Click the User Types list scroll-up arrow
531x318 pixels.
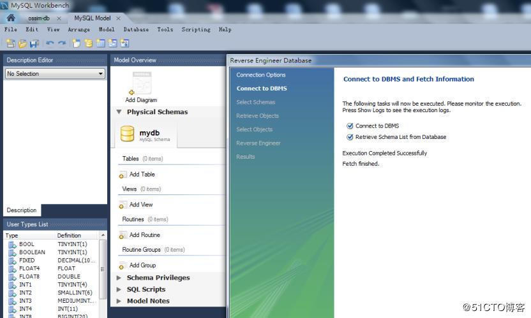[103, 235]
